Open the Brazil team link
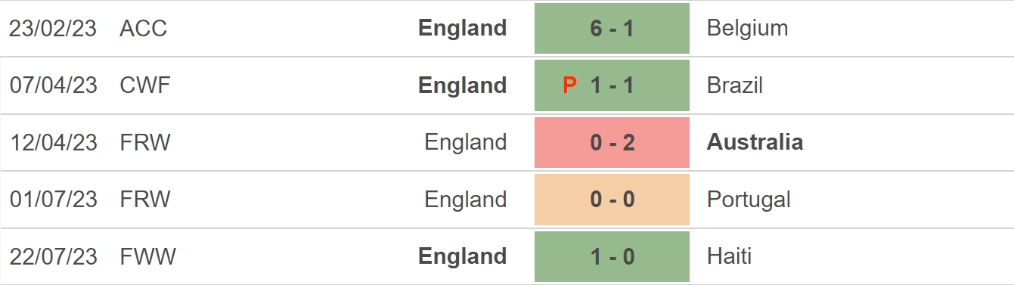Image resolution: width=1014 pixels, height=285 pixels. pos(734,85)
